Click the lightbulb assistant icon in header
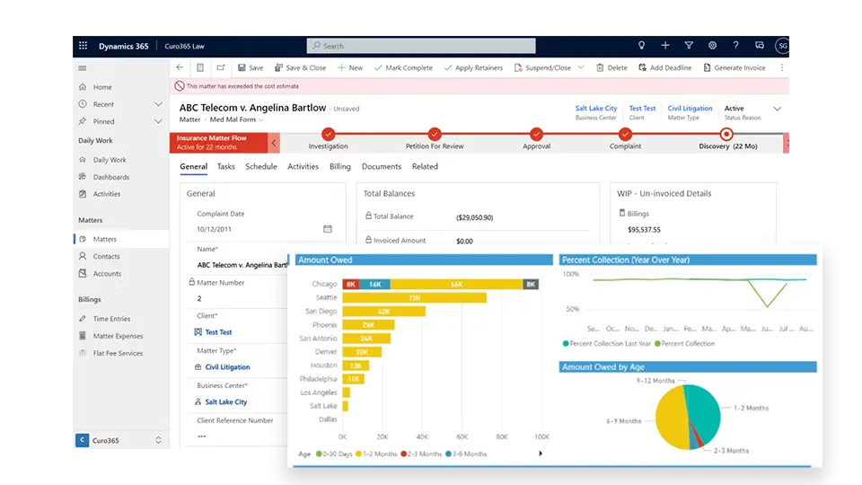Screen dimensions: 862x485 tap(641, 46)
